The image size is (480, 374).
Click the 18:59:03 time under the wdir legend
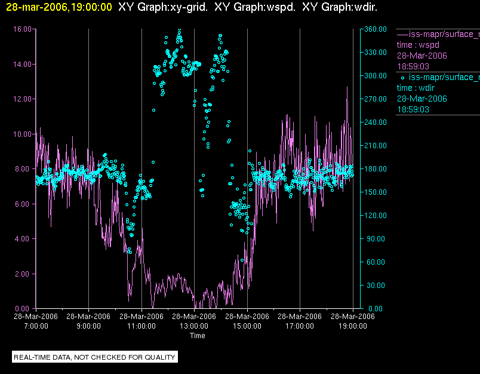coord(413,109)
